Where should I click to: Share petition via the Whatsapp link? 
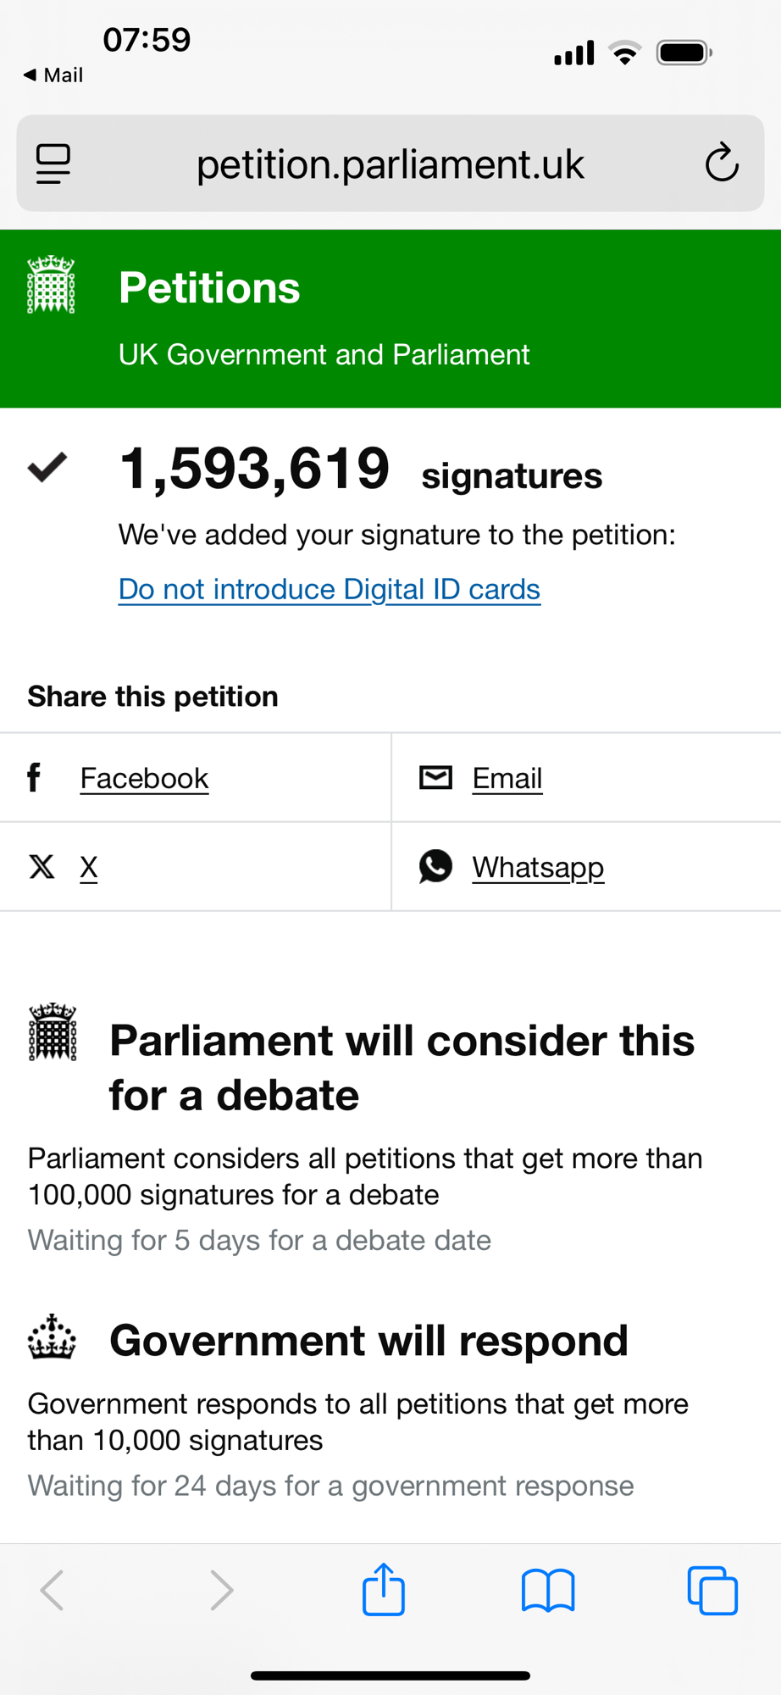(x=538, y=867)
